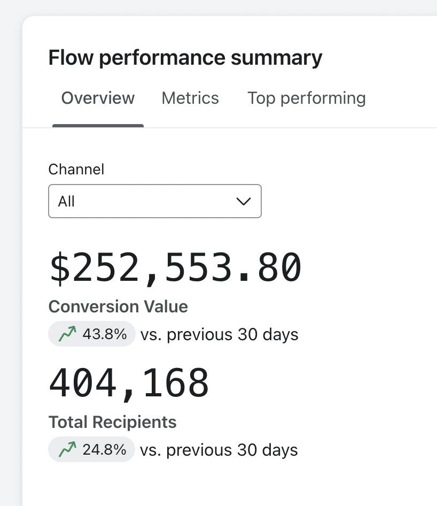Viewport: 437px width, 506px height.
Task: Click 'vs. previous 30 days' under Conversion Value
Action: tap(220, 334)
